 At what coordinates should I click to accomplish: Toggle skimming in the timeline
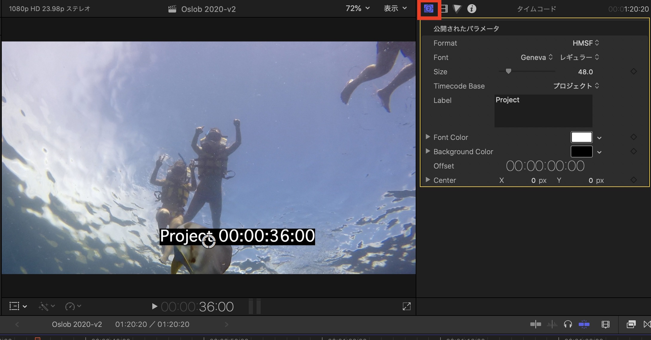(535, 324)
